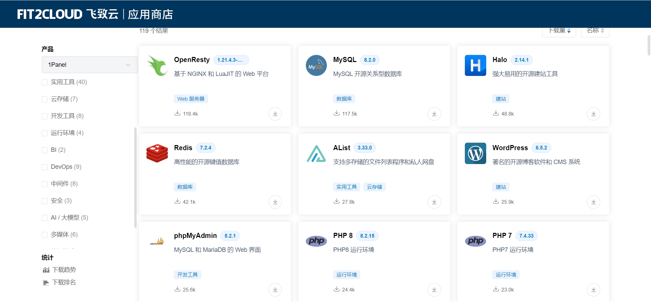Open the phpMyAdmin app title
651x302 pixels.
pyautogui.click(x=195, y=236)
